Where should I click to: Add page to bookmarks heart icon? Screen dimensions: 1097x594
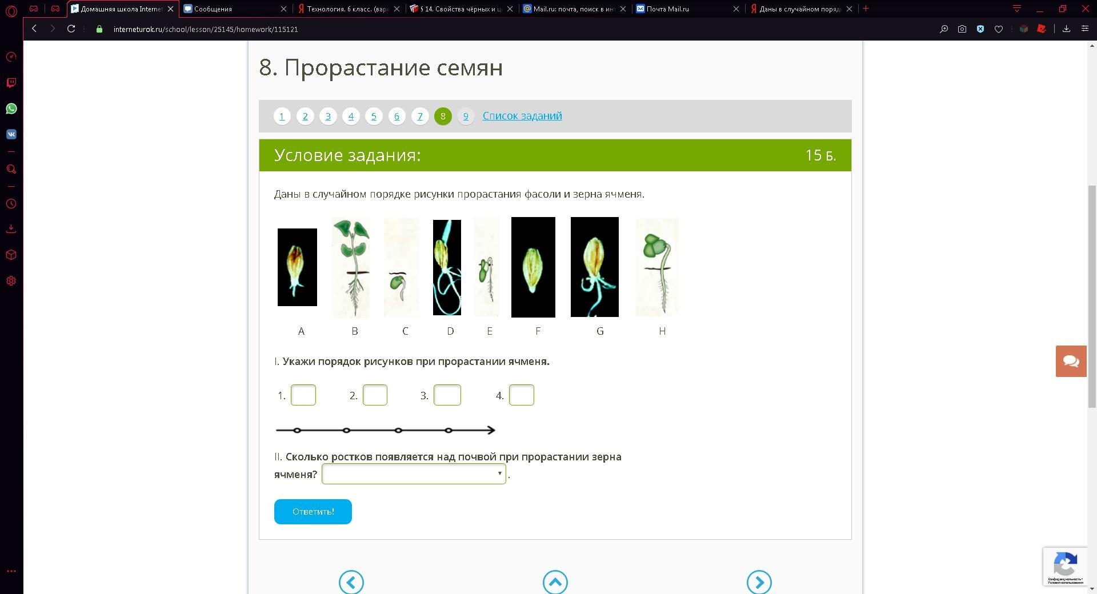click(999, 29)
